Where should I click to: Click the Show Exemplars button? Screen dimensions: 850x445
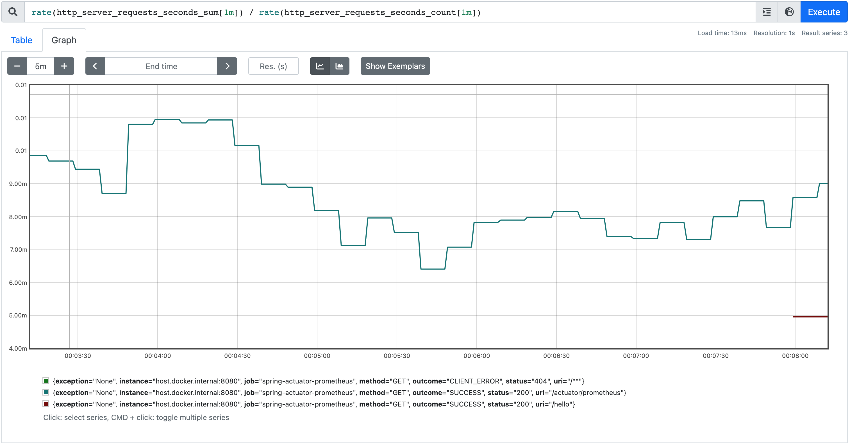[x=395, y=66]
